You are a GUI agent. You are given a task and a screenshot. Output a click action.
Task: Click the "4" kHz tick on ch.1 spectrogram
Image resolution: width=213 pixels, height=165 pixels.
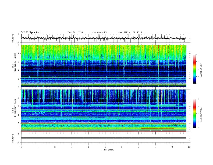[x=19, y=70]
